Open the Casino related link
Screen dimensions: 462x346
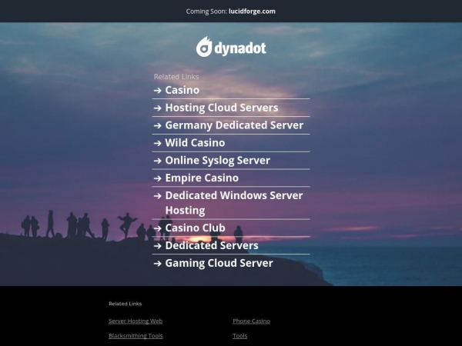click(x=182, y=90)
